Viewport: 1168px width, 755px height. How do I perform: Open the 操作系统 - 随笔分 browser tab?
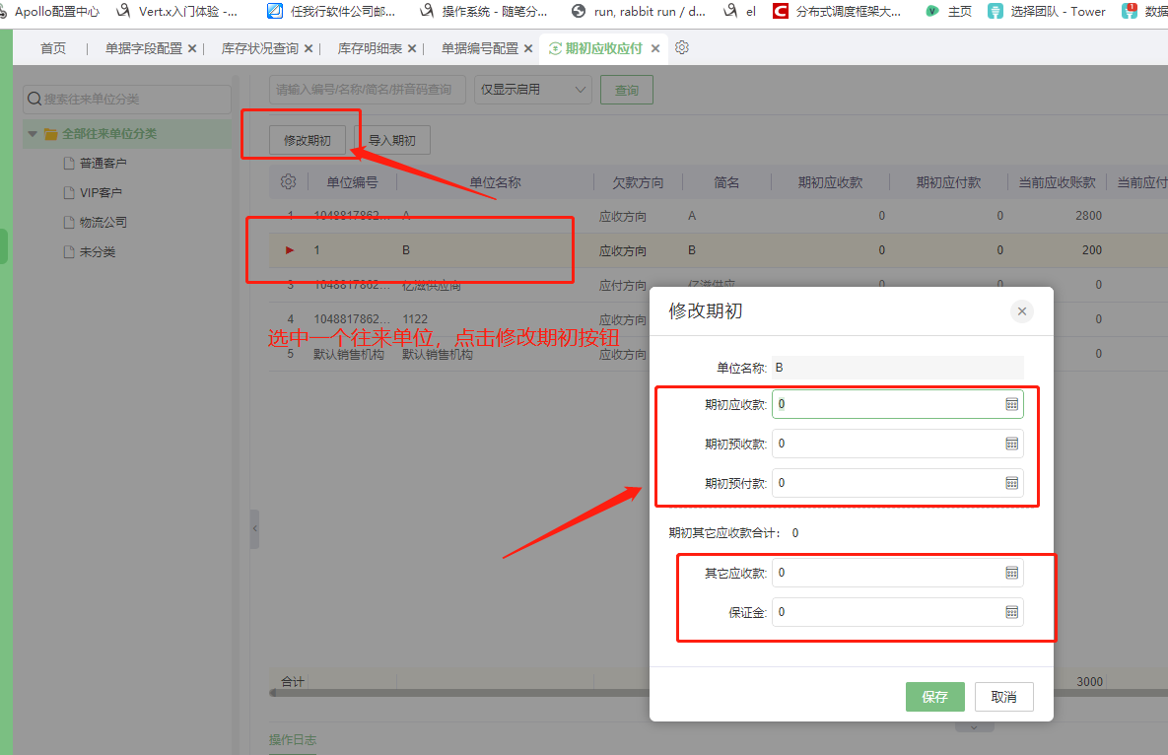pyautogui.click(x=483, y=11)
